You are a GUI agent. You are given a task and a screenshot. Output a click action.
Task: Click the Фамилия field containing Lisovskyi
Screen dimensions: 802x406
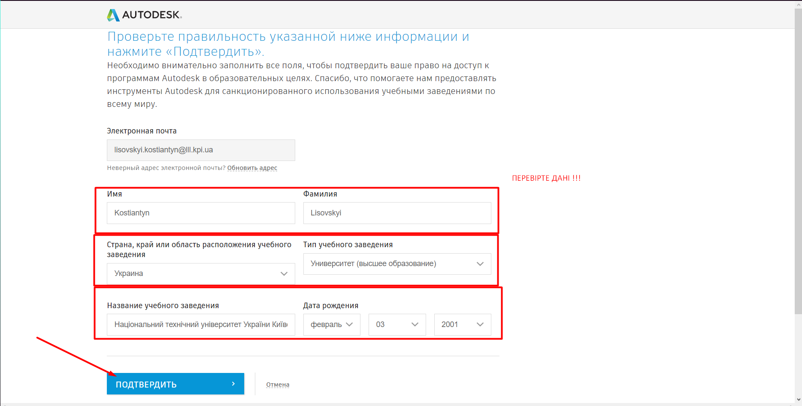[x=397, y=213]
